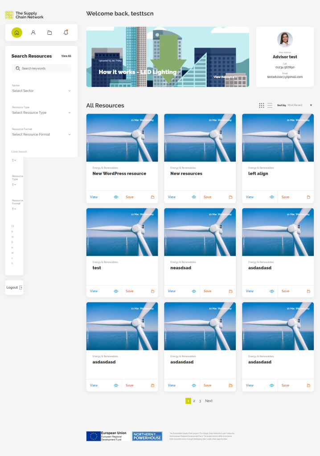This screenshot has width=320, height=456.
Task: Switch to grid view layout icon
Action: [x=262, y=105]
